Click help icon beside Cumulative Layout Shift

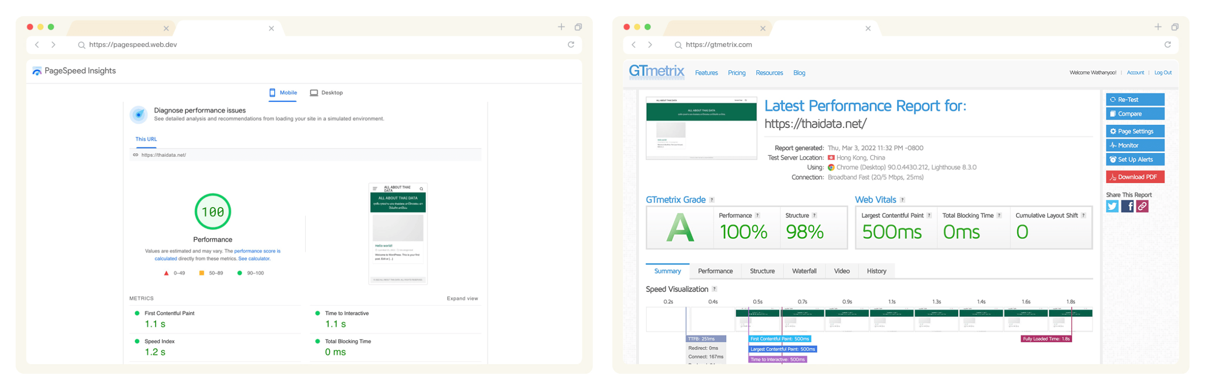point(1083,215)
